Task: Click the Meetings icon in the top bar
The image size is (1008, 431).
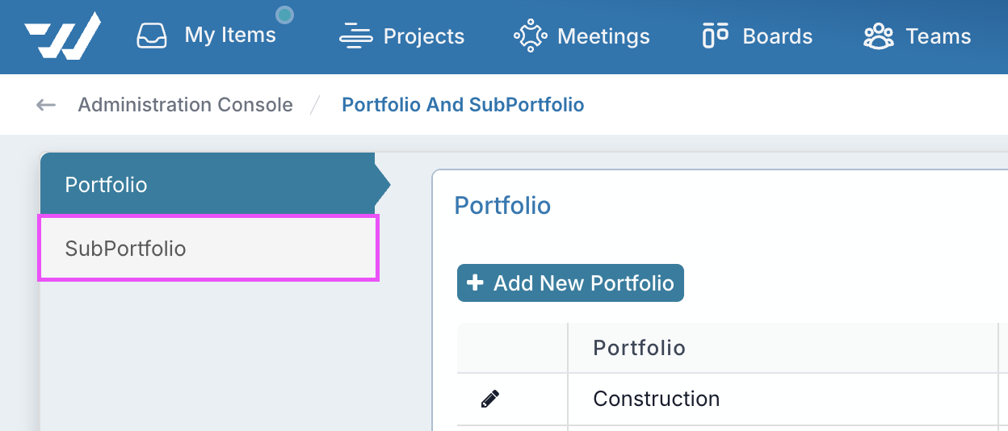Action: (531, 36)
